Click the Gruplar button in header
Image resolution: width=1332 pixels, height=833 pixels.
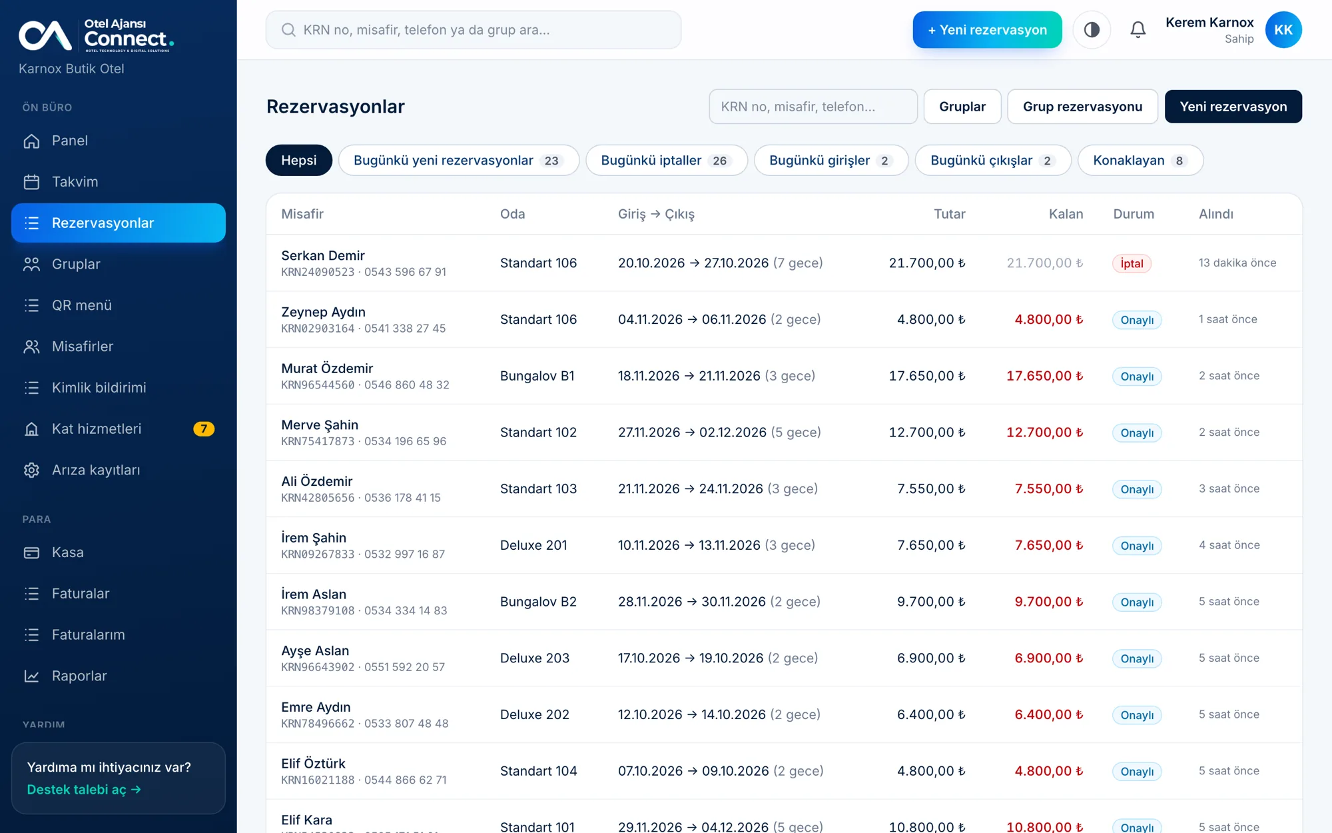962,107
